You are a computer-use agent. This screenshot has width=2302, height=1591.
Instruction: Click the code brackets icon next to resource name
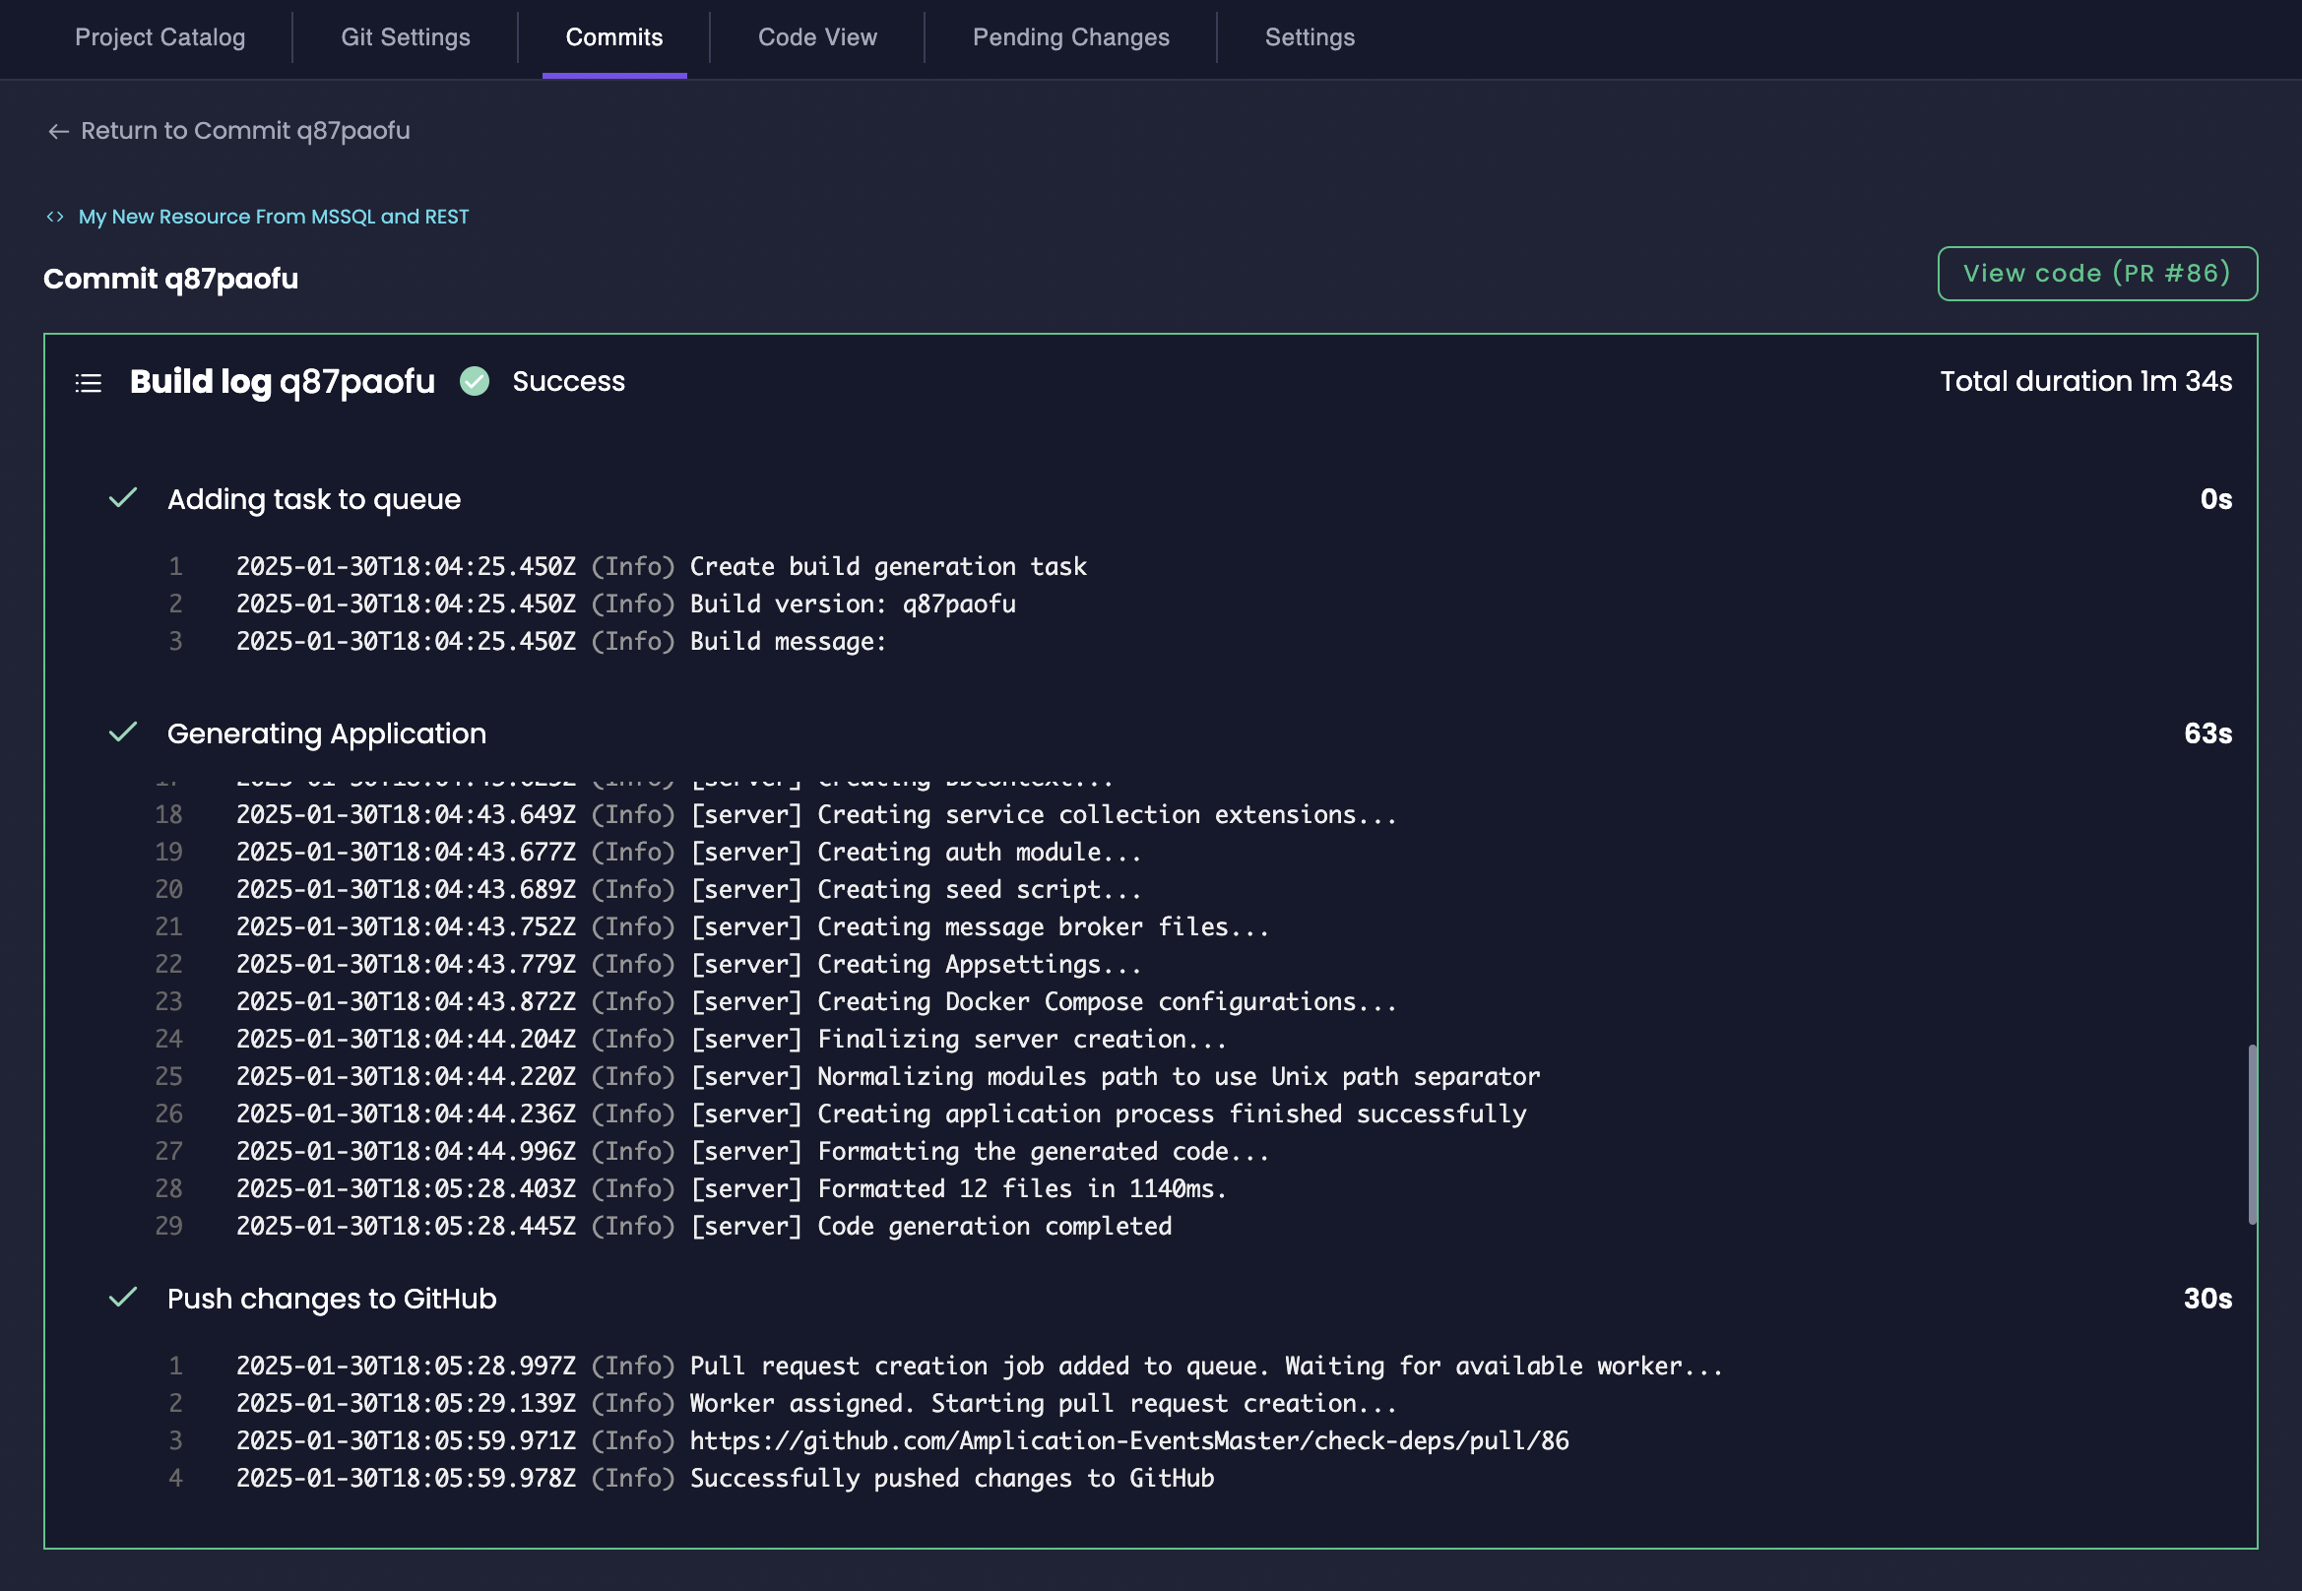click(55, 217)
